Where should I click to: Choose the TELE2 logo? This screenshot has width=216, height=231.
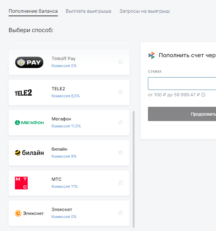coord(24,92)
